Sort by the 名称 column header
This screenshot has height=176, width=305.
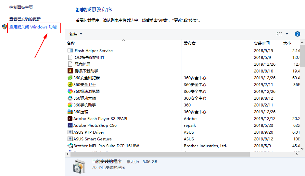click(x=71, y=43)
